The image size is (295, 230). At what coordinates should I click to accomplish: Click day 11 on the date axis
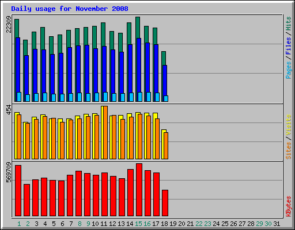point(104,224)
